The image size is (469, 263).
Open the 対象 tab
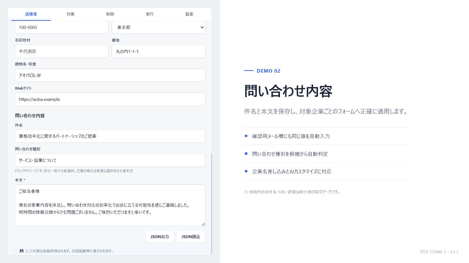tap(71, 14)
